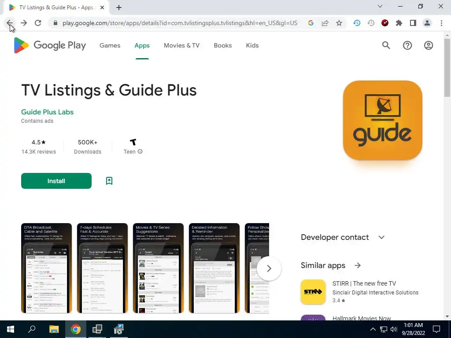Click the Similar apps heading
Image resolution: width=451 pixels, height=338 pixels.
coord(323,265)
